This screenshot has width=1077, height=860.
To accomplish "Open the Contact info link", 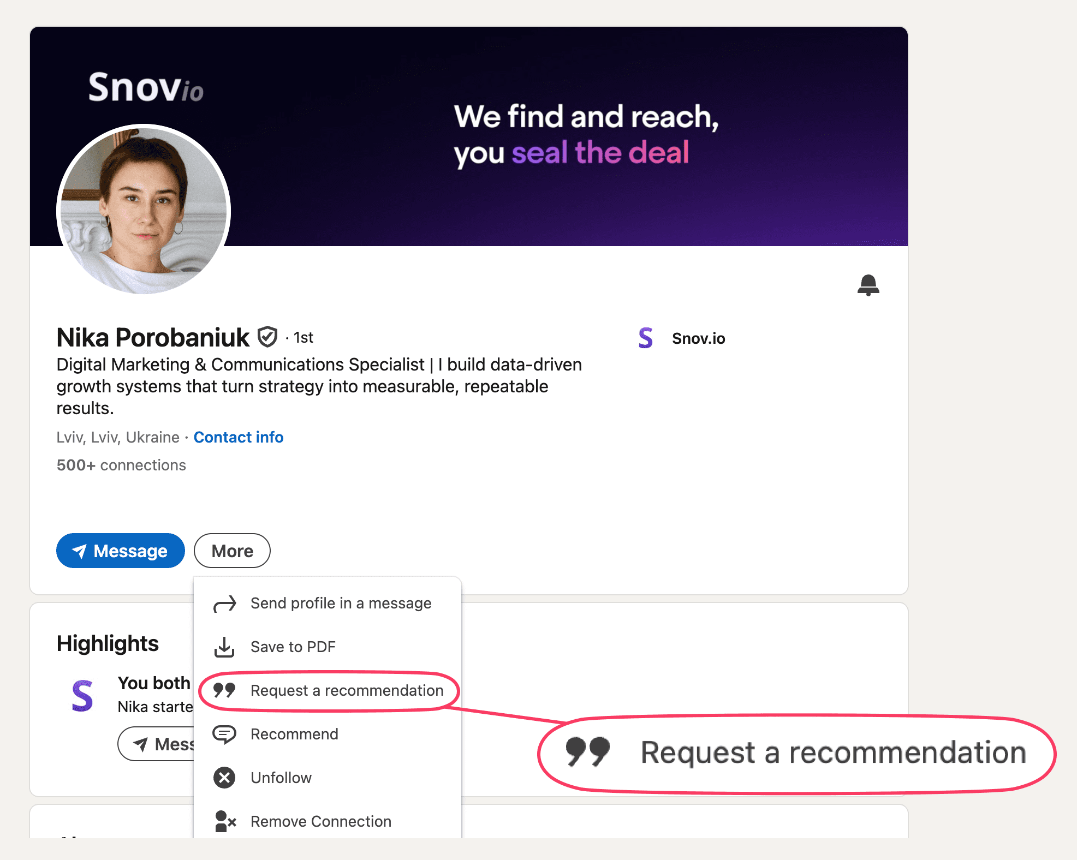I will coord(239,437).
